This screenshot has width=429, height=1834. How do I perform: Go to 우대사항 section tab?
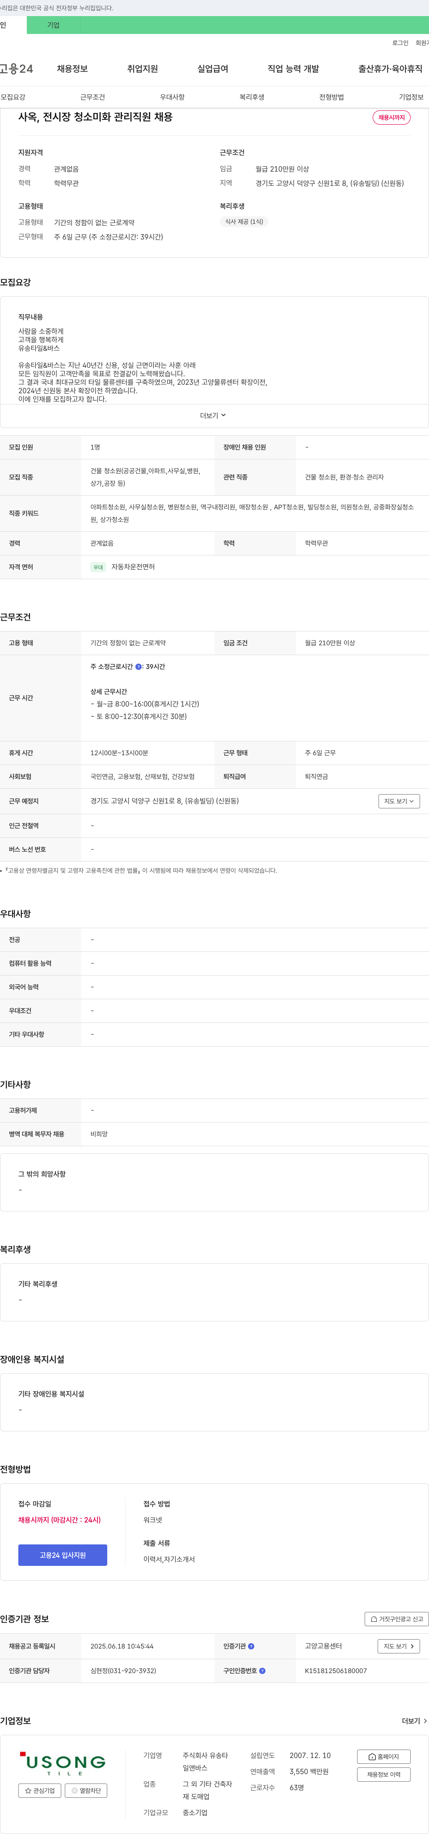172,97
